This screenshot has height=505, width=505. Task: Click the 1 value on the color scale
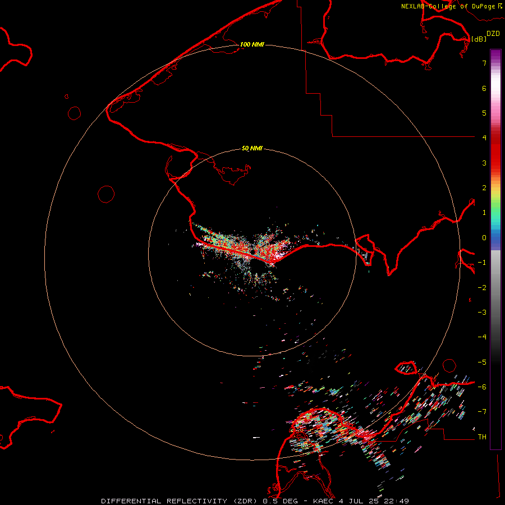(x=484, y=213)
